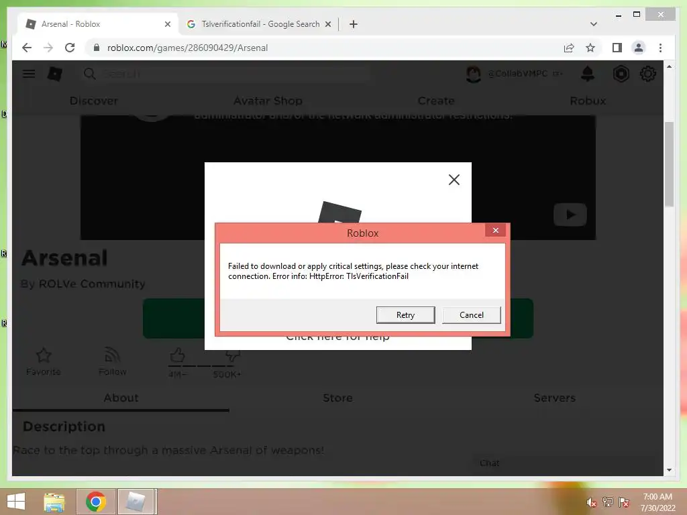Open the Create nav link

coord(436,101)
